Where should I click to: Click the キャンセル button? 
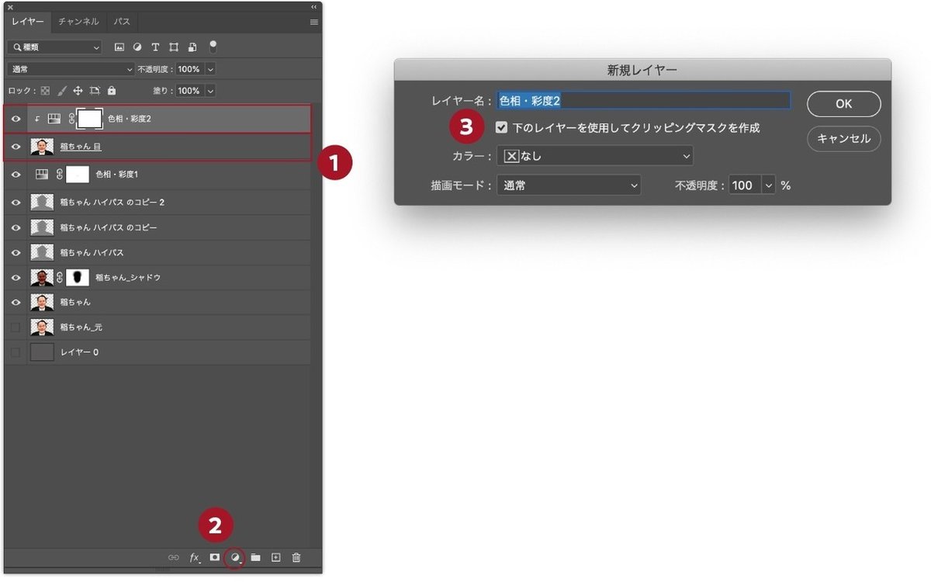point(843,139)
